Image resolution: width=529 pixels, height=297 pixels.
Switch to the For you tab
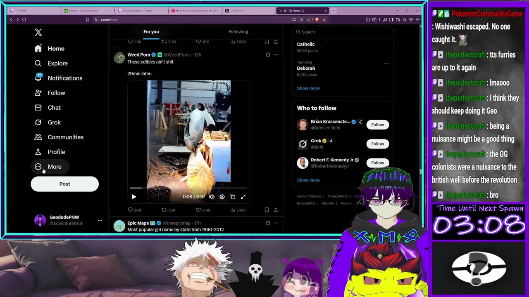151,32
